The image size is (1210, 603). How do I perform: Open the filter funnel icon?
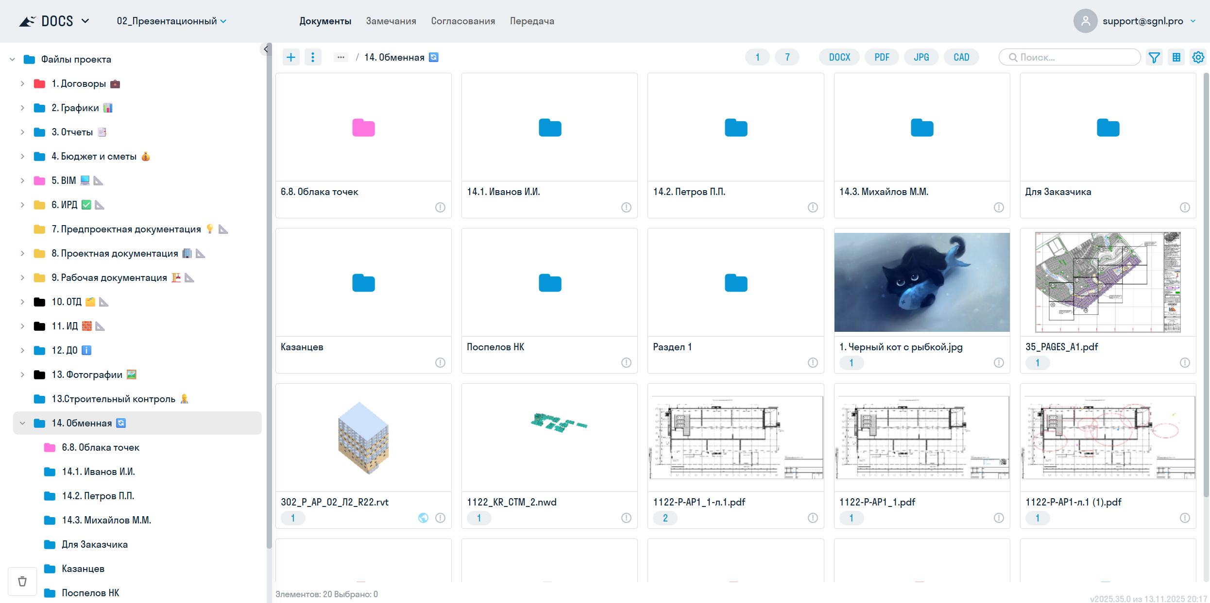(1154, 57)
